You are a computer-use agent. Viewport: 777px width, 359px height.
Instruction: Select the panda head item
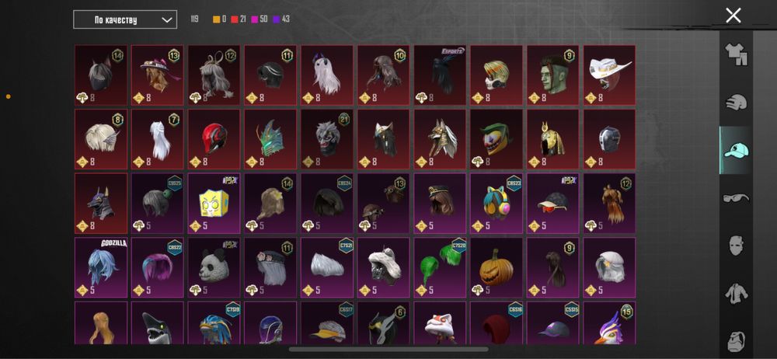(214, 267)
